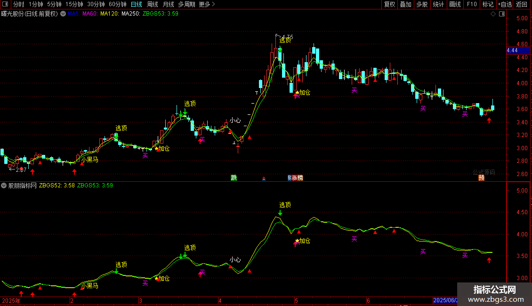Click the 2025/06 date marker on the time axis
This screenshot has width=532, height=306.
point(445,300)
